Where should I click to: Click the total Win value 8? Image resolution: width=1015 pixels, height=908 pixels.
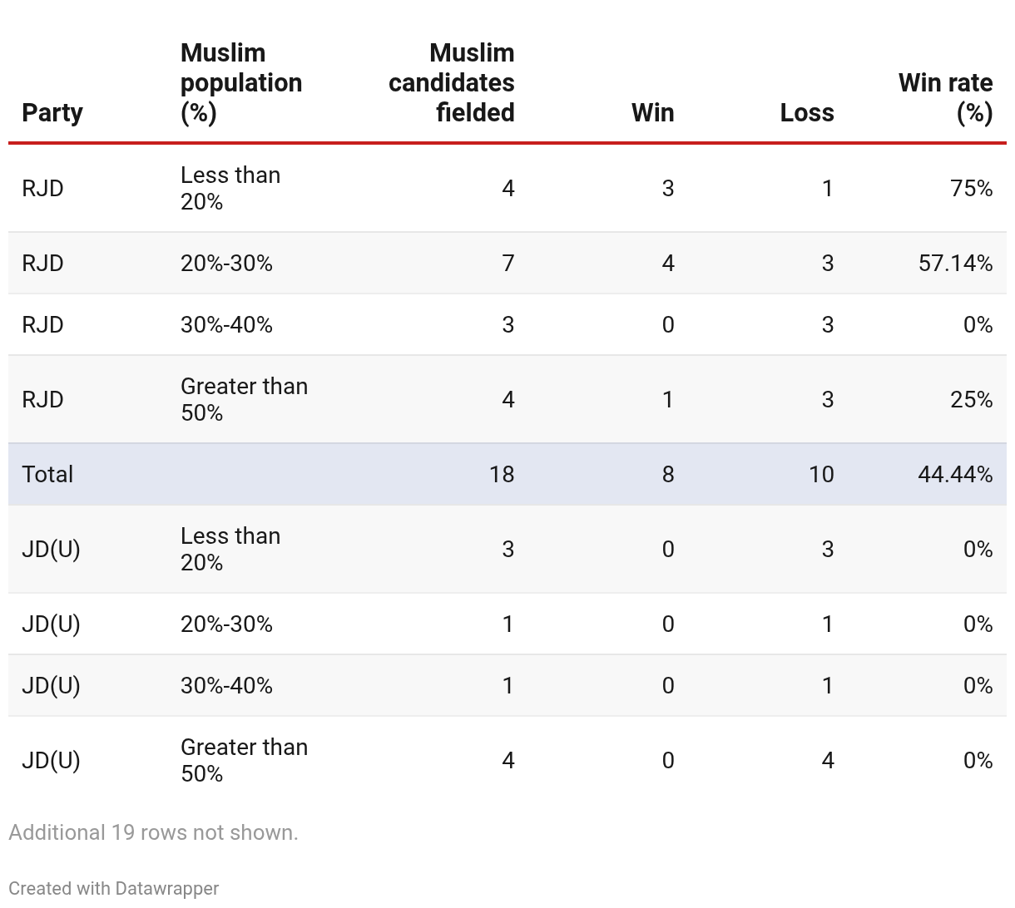[x=667, y=474]
